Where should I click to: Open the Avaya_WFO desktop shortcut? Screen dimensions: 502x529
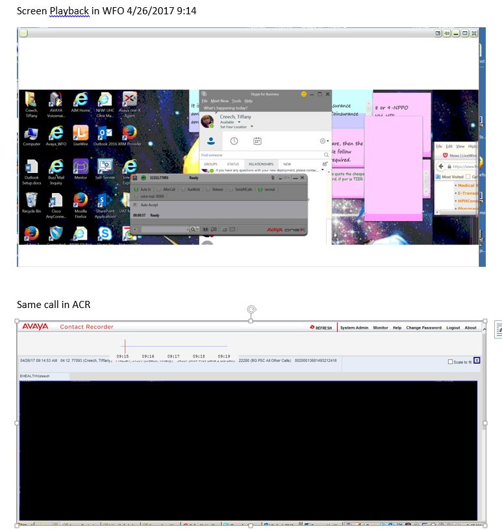coord(56,136)
